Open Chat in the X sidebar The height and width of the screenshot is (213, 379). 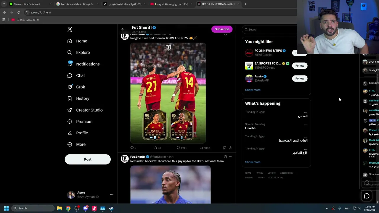(x=76, y=76)
